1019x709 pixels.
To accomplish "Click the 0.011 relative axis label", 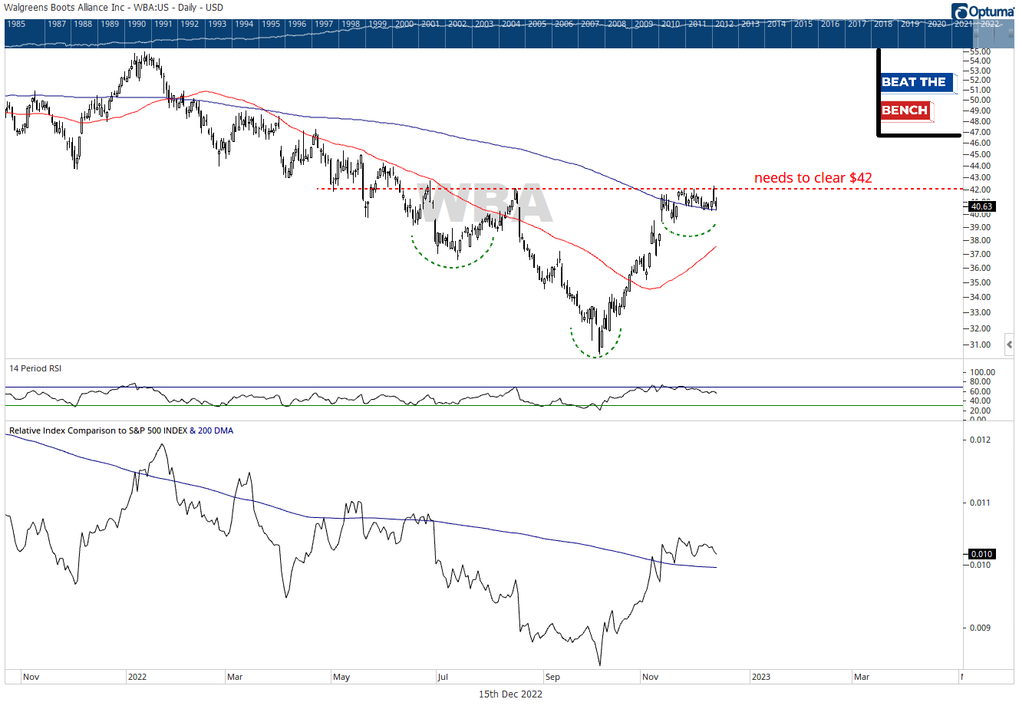I will [980, 503].
